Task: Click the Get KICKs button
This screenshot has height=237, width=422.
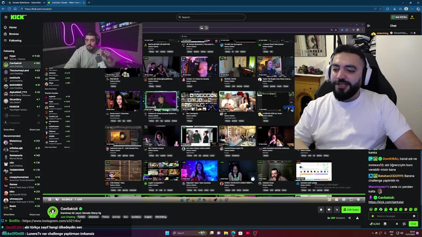Action: point(399,17)
